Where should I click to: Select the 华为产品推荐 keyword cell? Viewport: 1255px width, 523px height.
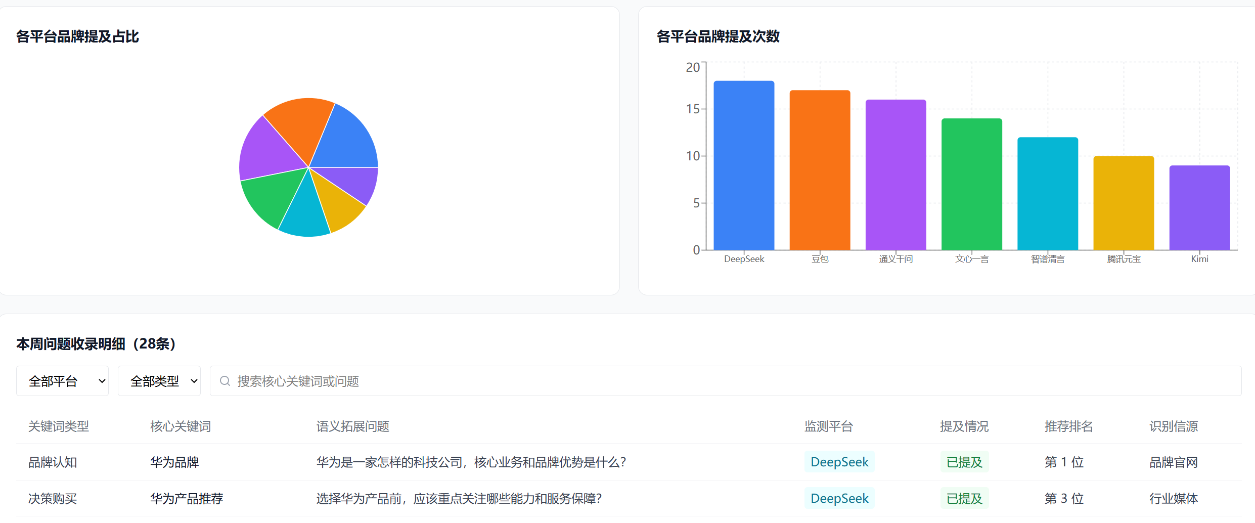click(x=187, y=498)
